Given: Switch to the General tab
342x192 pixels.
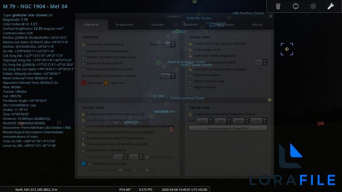Looking at the screenshot, I should 91,24.
